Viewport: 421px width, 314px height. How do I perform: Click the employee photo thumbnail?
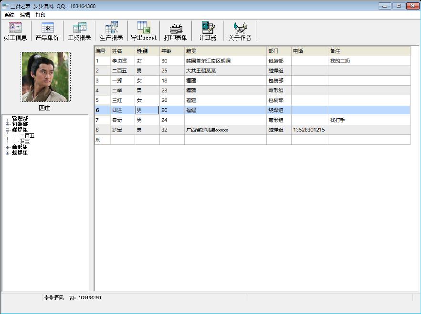click(x=45, y=77)
